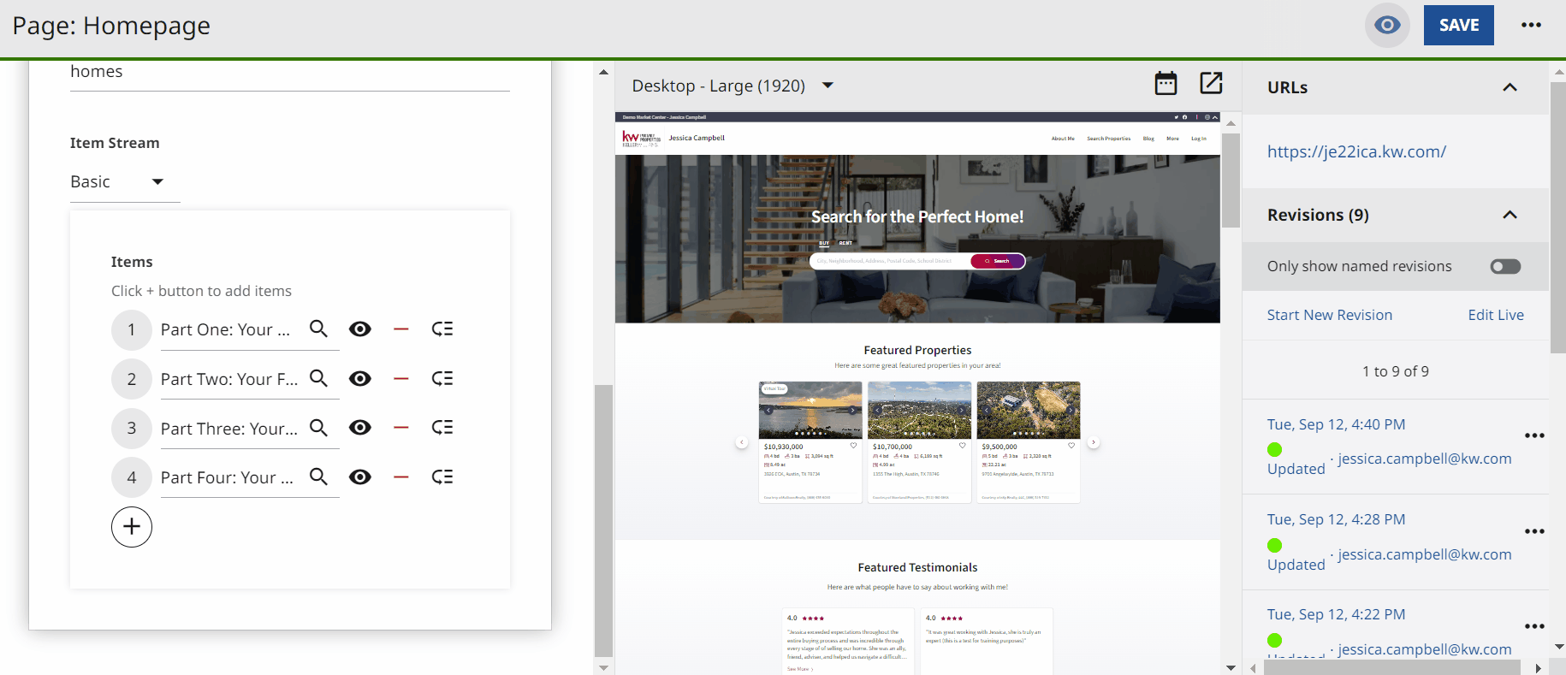Click the SAVE button
Image resolution: width=1566 pixels, height=675 pixels.
click(1458, 26)
